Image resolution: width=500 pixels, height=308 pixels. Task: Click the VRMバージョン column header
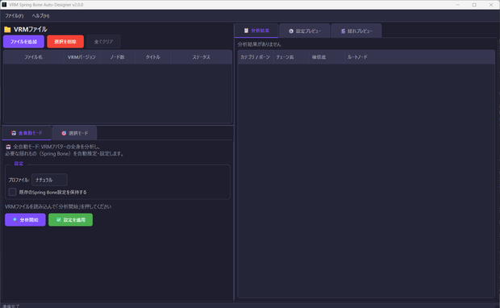(x=81, y=57)
